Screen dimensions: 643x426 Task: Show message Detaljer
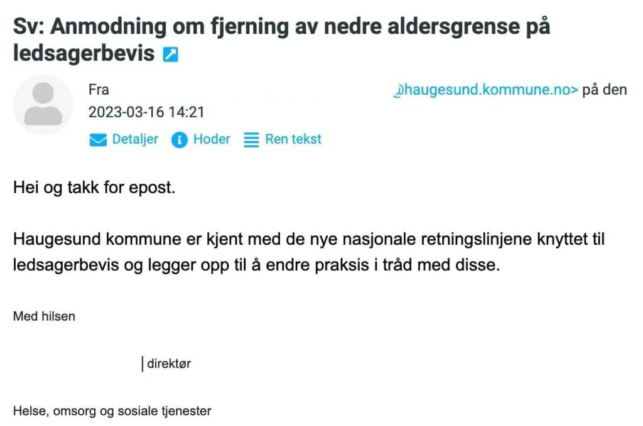tap(135, 139)
